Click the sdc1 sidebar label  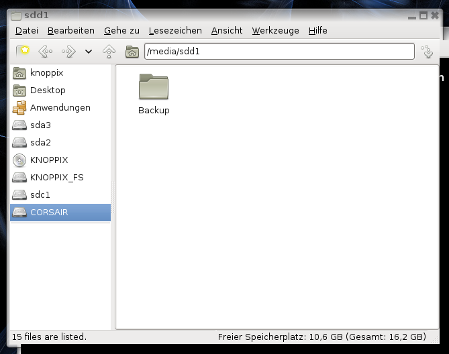click(x=40, y=195)
